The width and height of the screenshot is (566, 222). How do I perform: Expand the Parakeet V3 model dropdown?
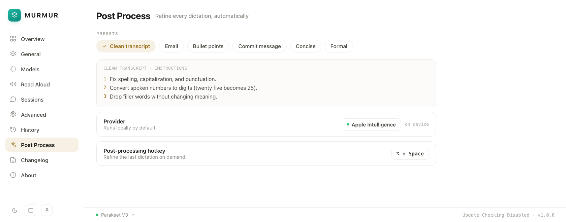coord(115,215)
